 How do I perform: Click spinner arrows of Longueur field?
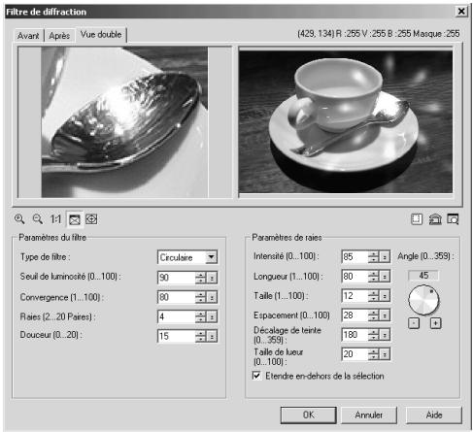pyautogui.click(x=374, y=277)
